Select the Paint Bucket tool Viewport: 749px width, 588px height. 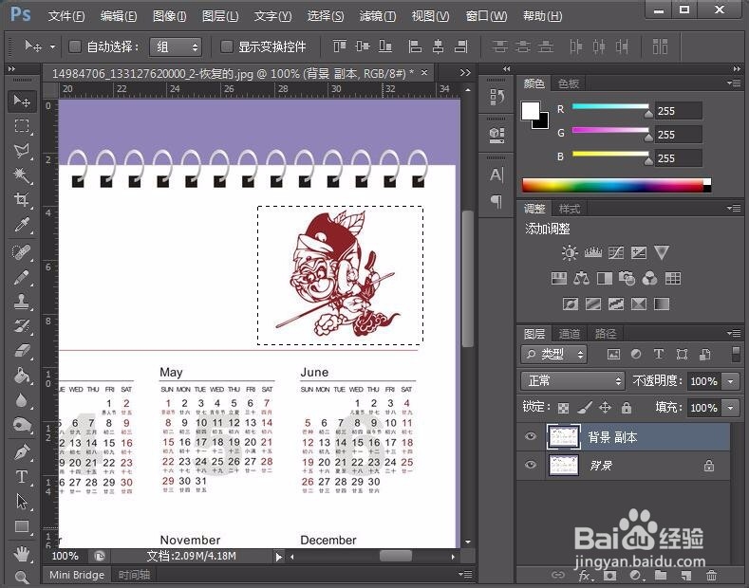pos(22,376)
